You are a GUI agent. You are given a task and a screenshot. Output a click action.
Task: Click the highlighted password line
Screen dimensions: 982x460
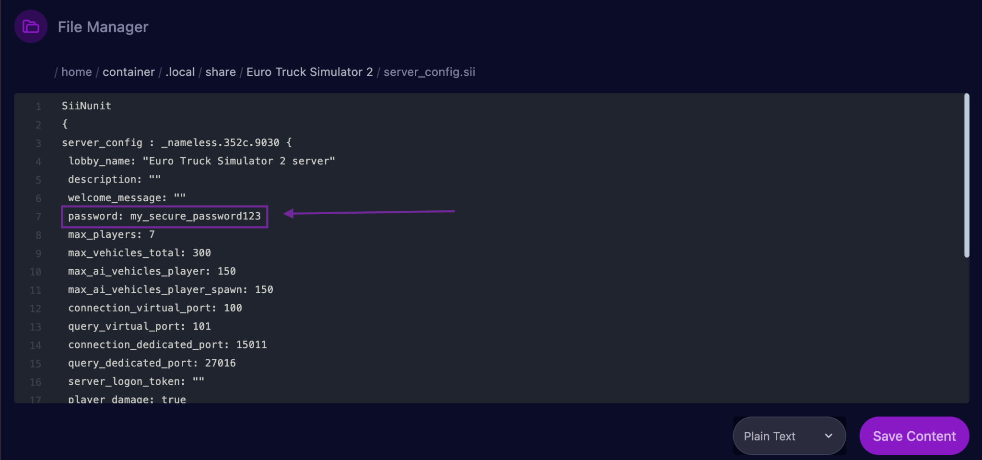coord(165,216)
